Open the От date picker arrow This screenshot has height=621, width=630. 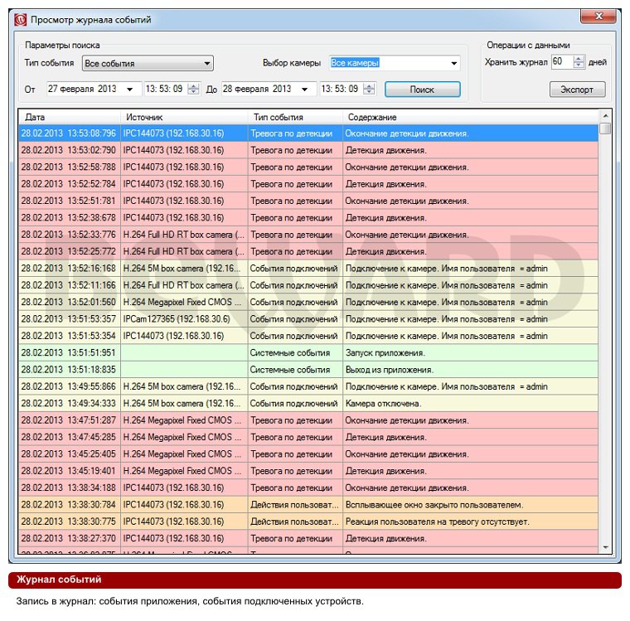point(130,90)
